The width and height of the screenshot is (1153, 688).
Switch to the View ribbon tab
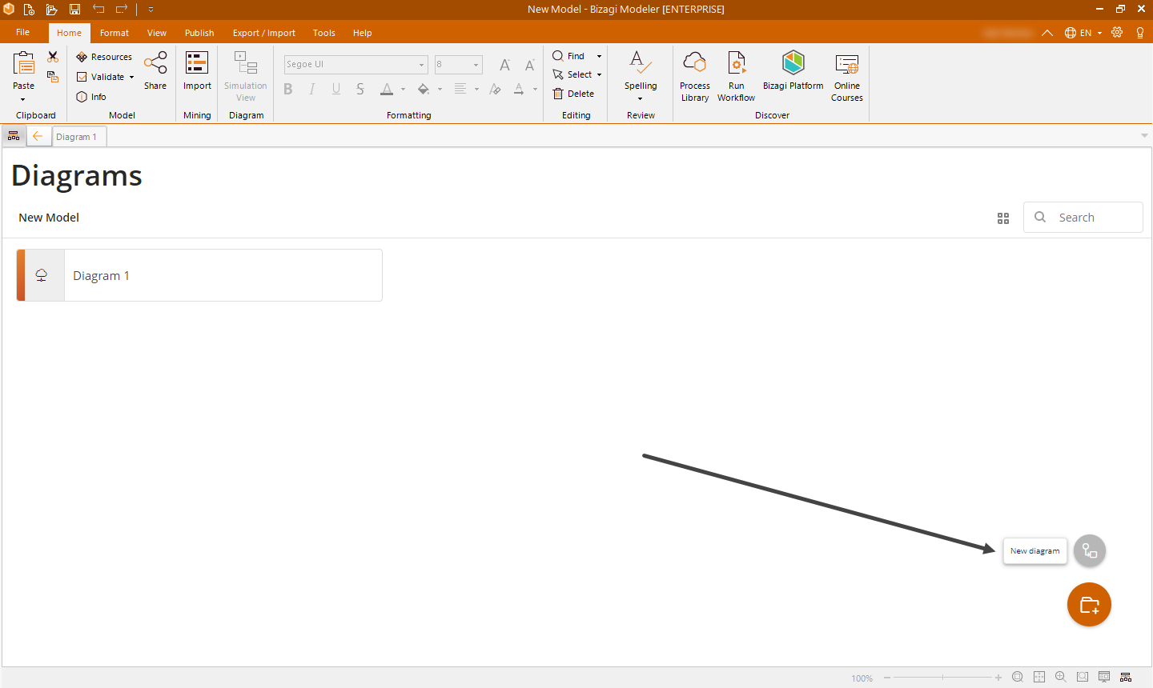click(157, 33)
